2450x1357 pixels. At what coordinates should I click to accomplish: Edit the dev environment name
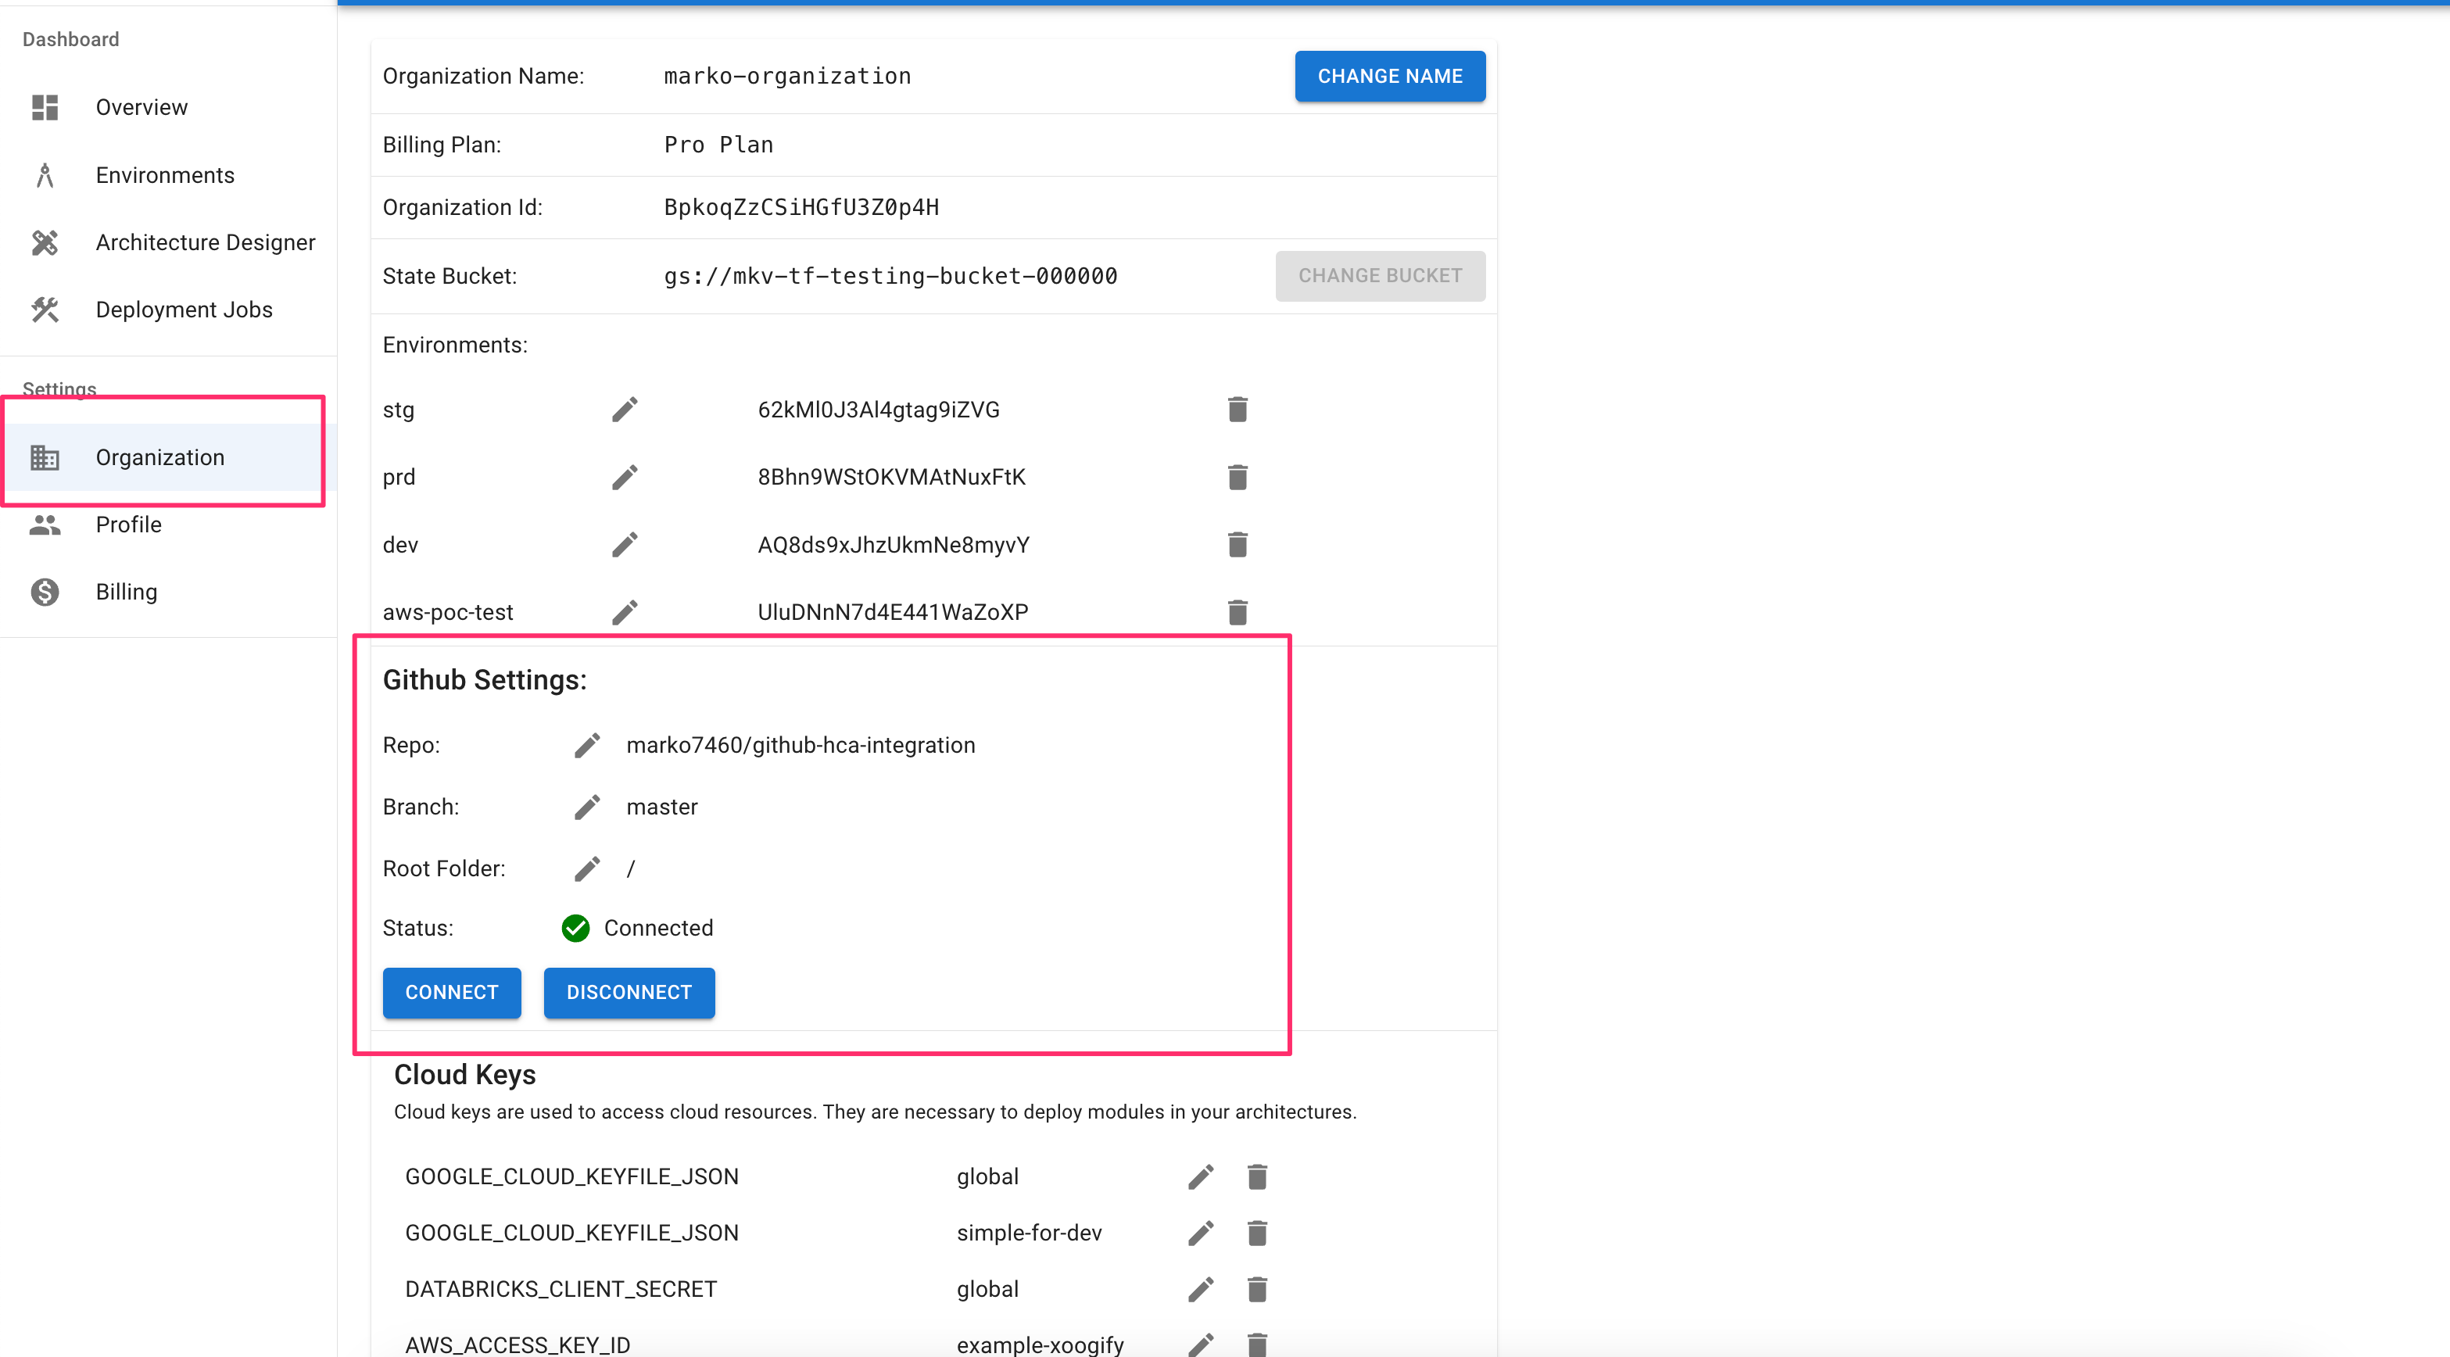(x=624, y=545)
